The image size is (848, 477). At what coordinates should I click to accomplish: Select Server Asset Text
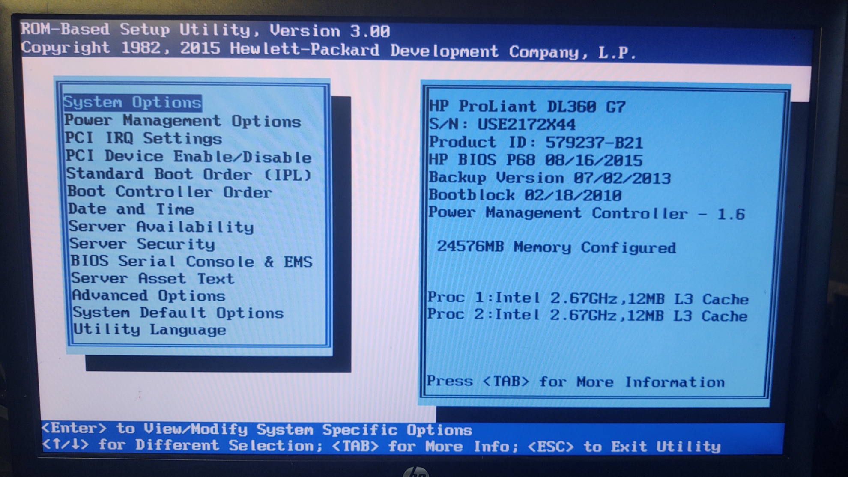pos(153,279)
